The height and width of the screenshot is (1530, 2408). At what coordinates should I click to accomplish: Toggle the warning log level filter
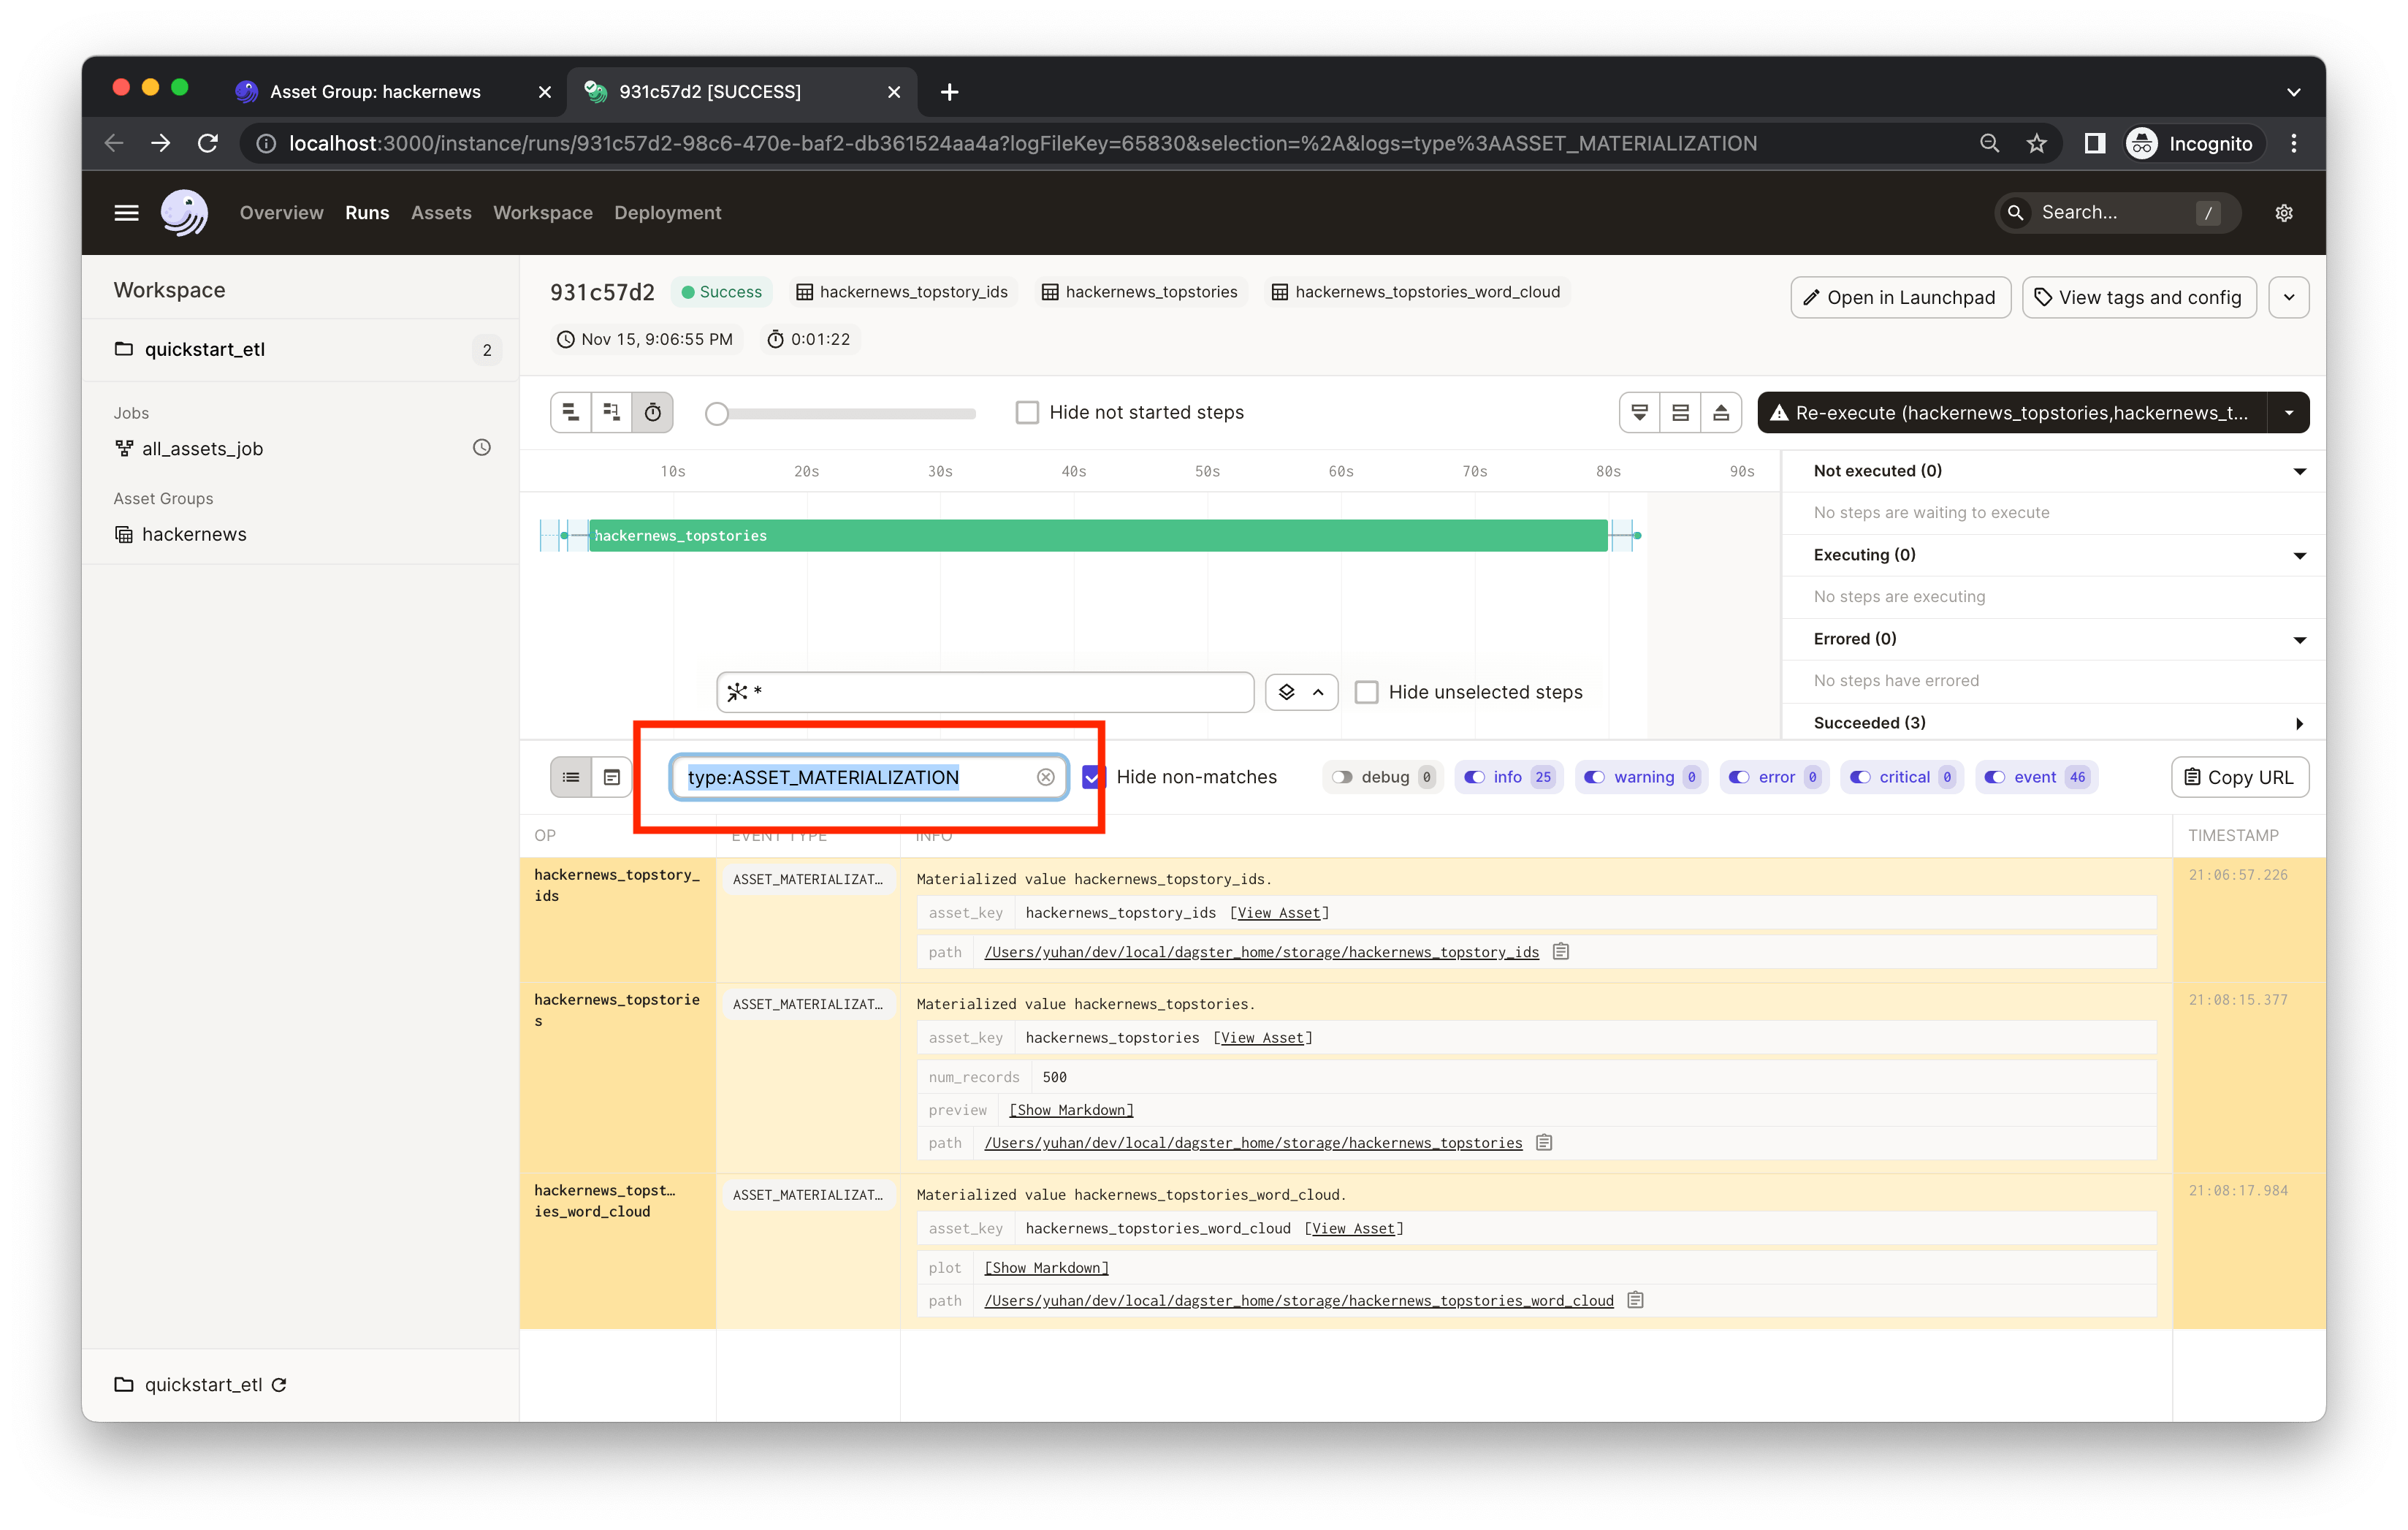(1642, 777)
